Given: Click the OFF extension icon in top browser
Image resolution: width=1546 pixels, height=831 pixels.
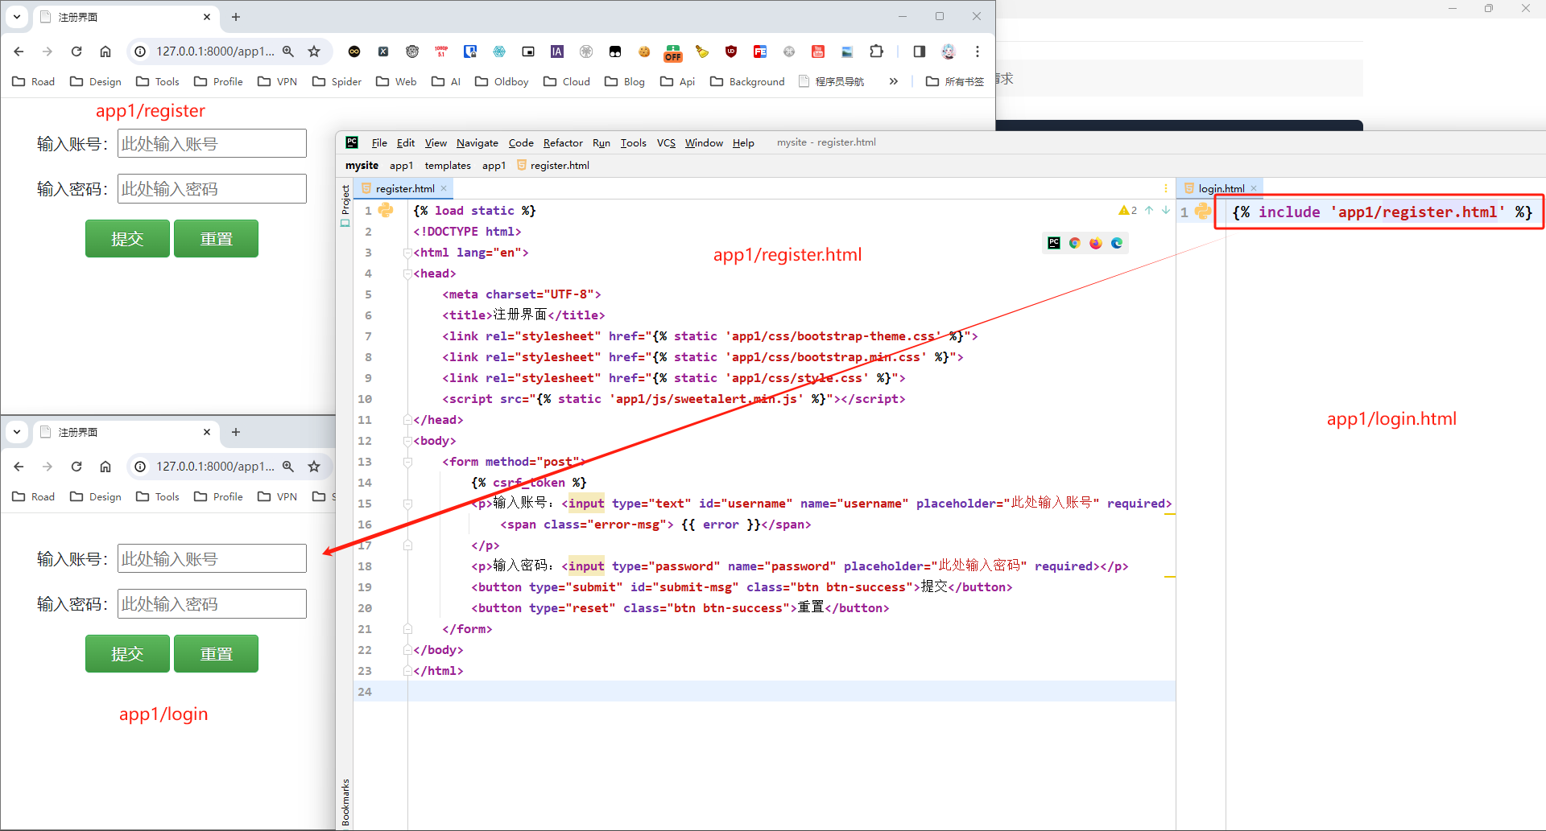Looking at the screenshot, I should click(673, 53).
